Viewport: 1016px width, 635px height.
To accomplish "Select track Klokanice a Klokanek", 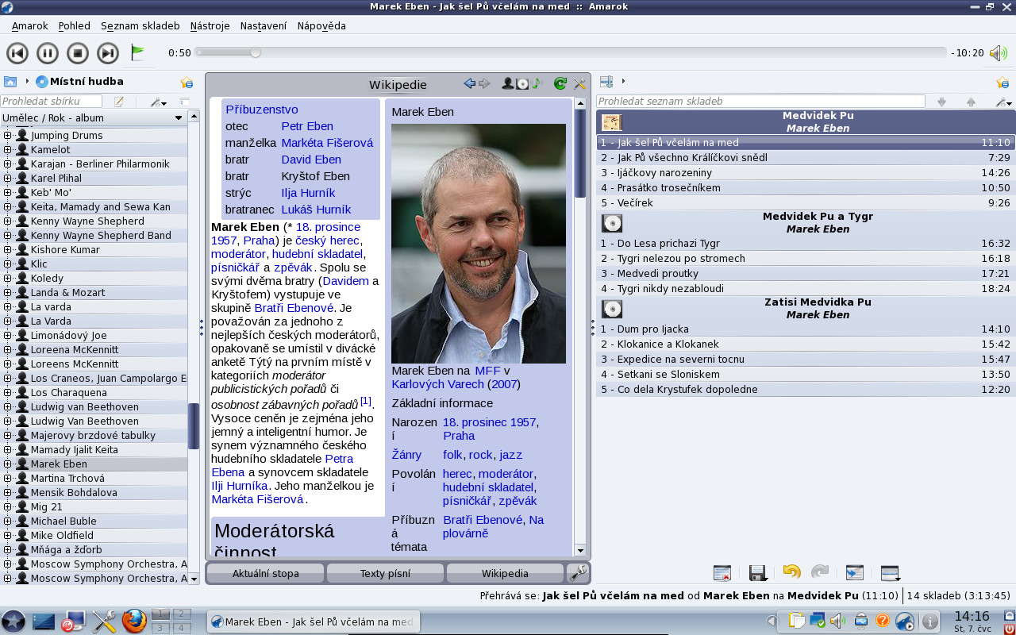I will 806,344.
